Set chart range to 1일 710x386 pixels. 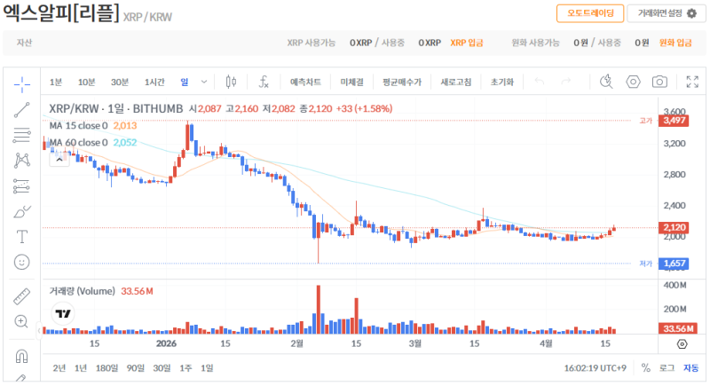point(207,368)
